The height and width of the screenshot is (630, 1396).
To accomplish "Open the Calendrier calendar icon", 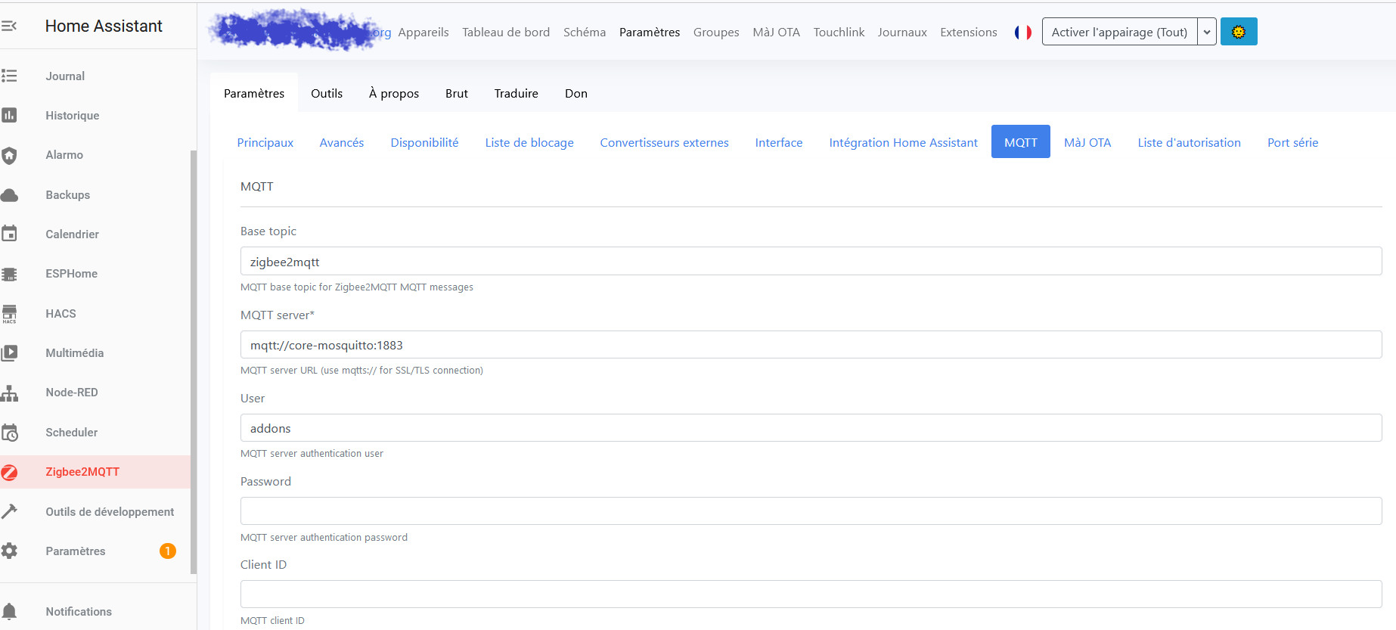I will click(9, 234).
